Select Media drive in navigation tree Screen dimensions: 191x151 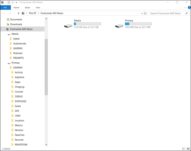(15, 34)
